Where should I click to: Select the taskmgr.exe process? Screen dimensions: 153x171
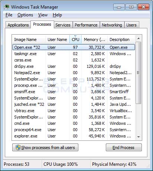[74, 54]
